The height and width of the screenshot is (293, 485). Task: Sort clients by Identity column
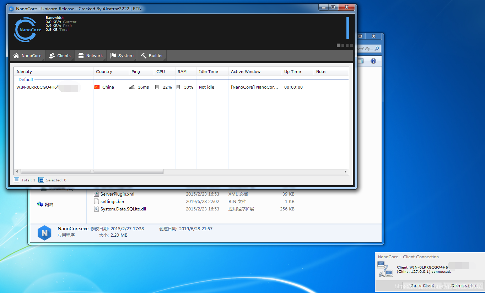pyautogui.click(x=54, y=72)
